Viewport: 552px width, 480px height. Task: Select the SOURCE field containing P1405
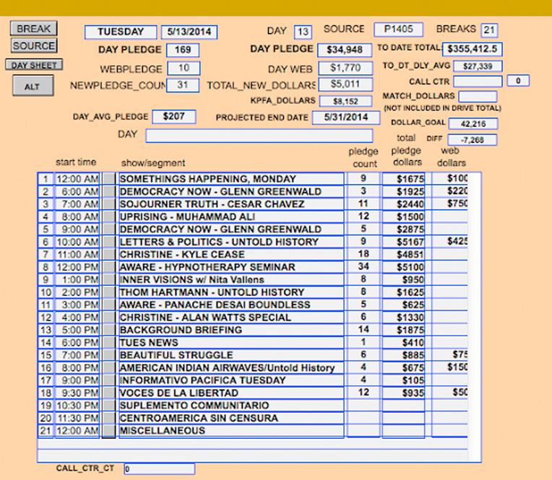(x=398, y=30)
